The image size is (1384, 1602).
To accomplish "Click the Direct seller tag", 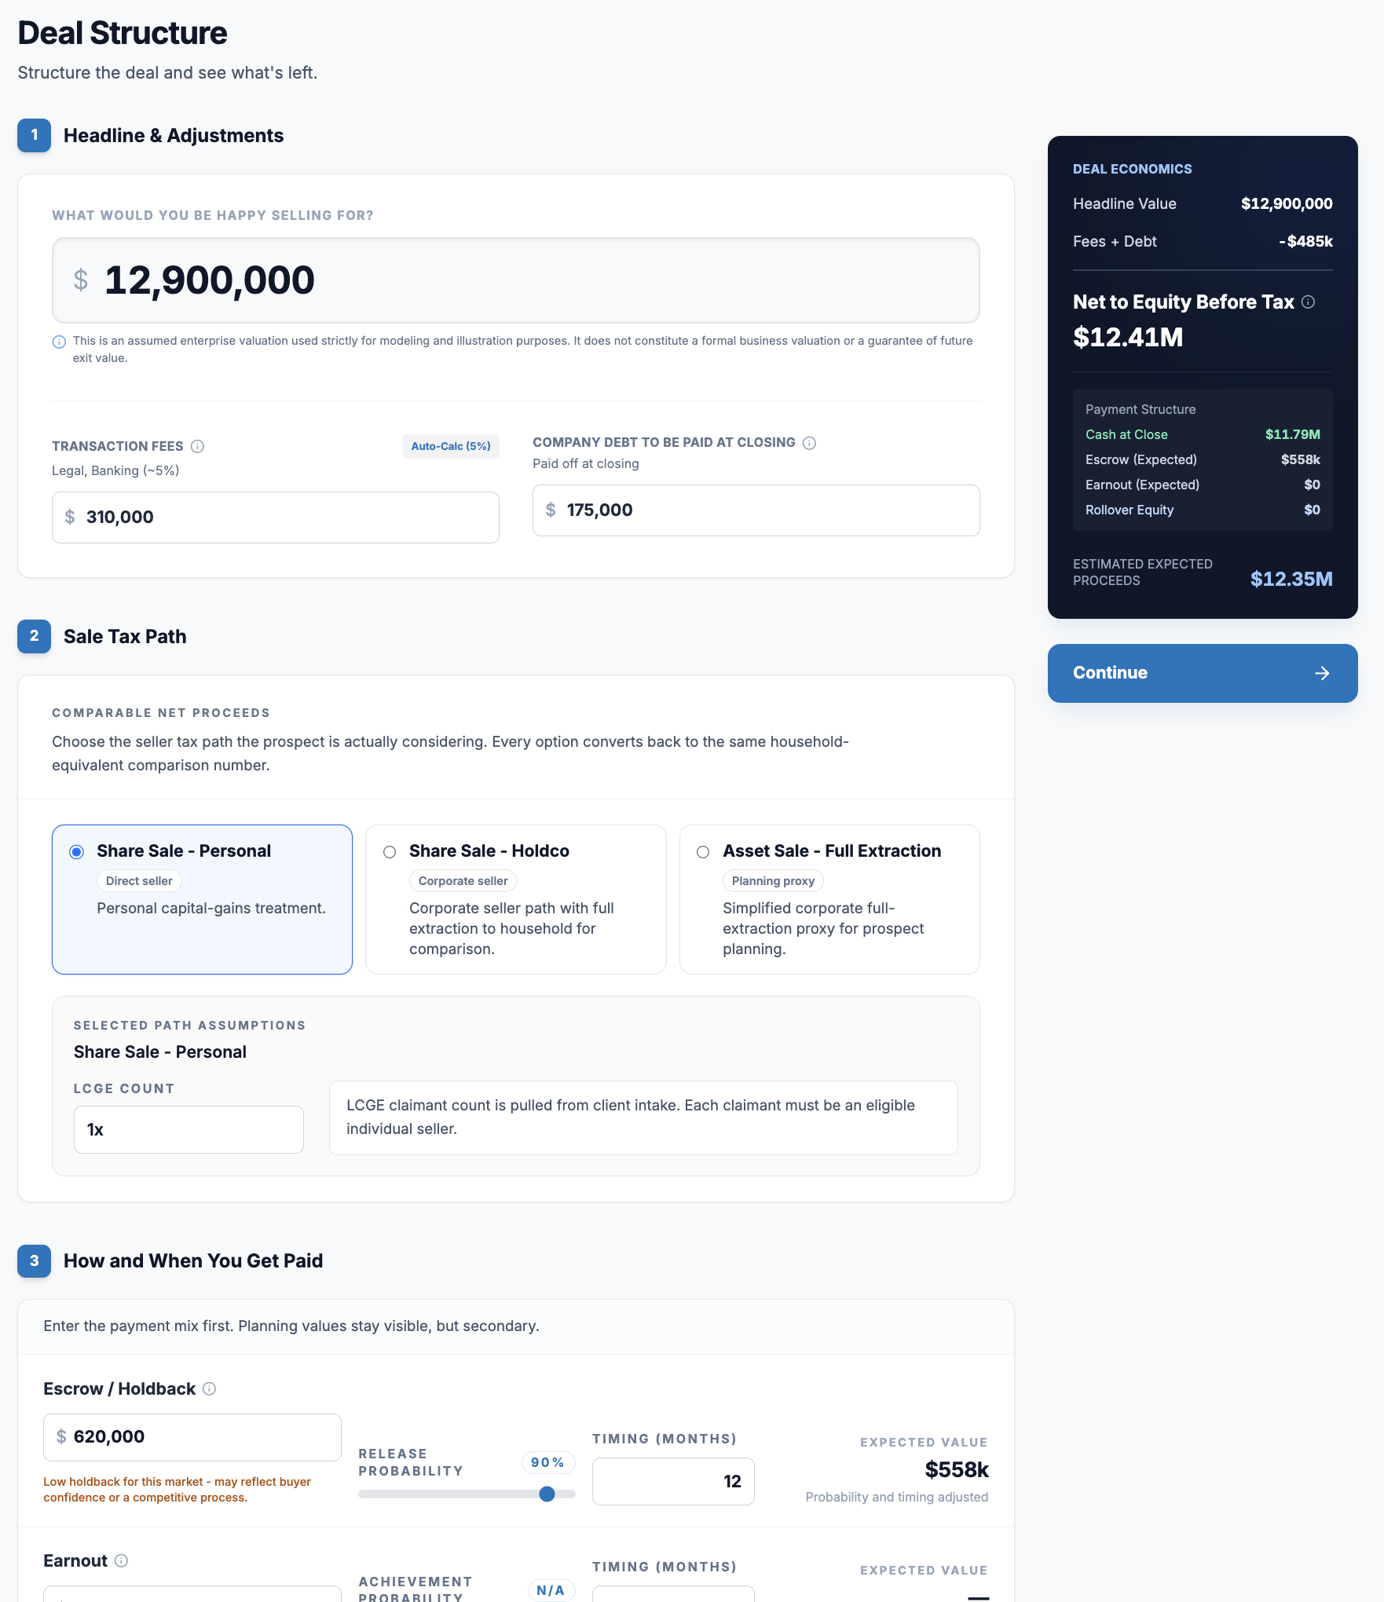I will click(x=139, y=881).
